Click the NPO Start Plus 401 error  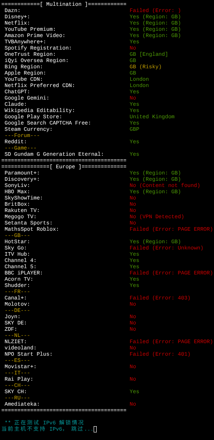pos(160,354)
